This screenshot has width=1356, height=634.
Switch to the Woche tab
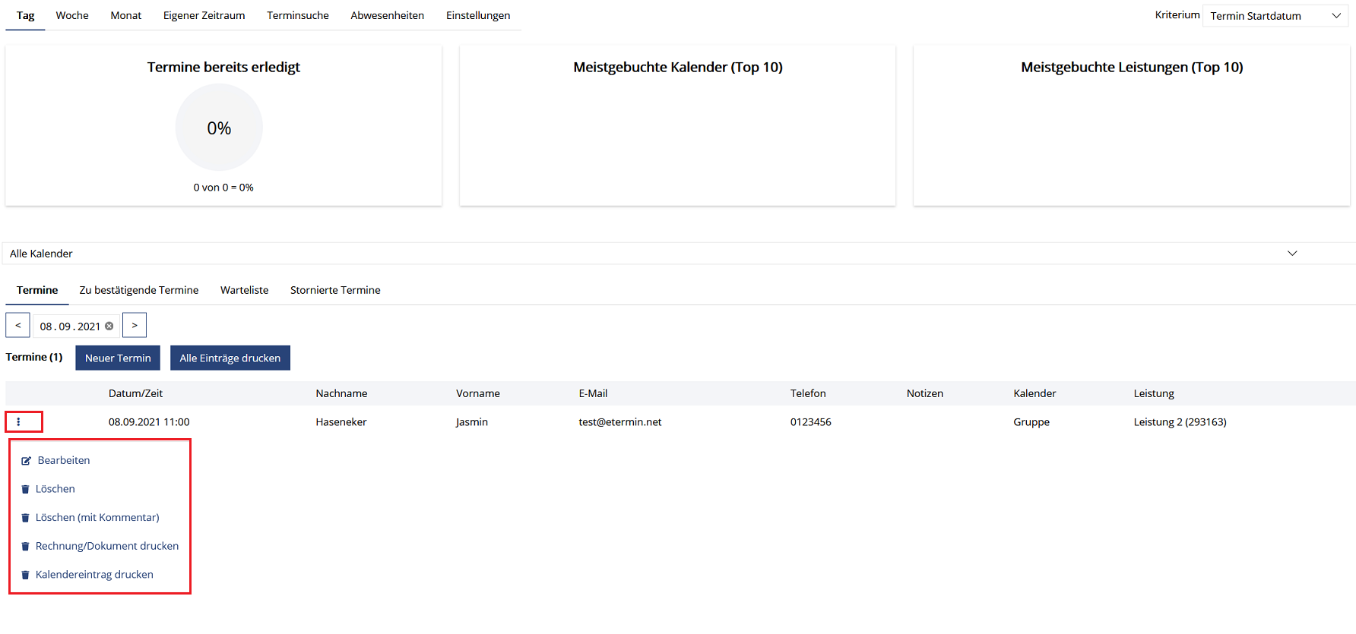point(72,15)
